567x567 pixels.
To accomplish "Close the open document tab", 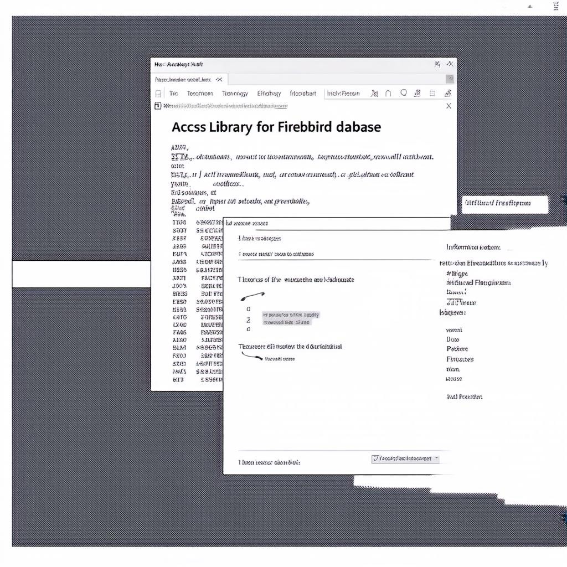I will click(x=219, y=80).
